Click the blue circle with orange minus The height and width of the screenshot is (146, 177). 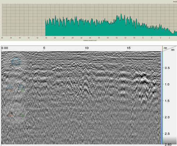tap(9, 88)
